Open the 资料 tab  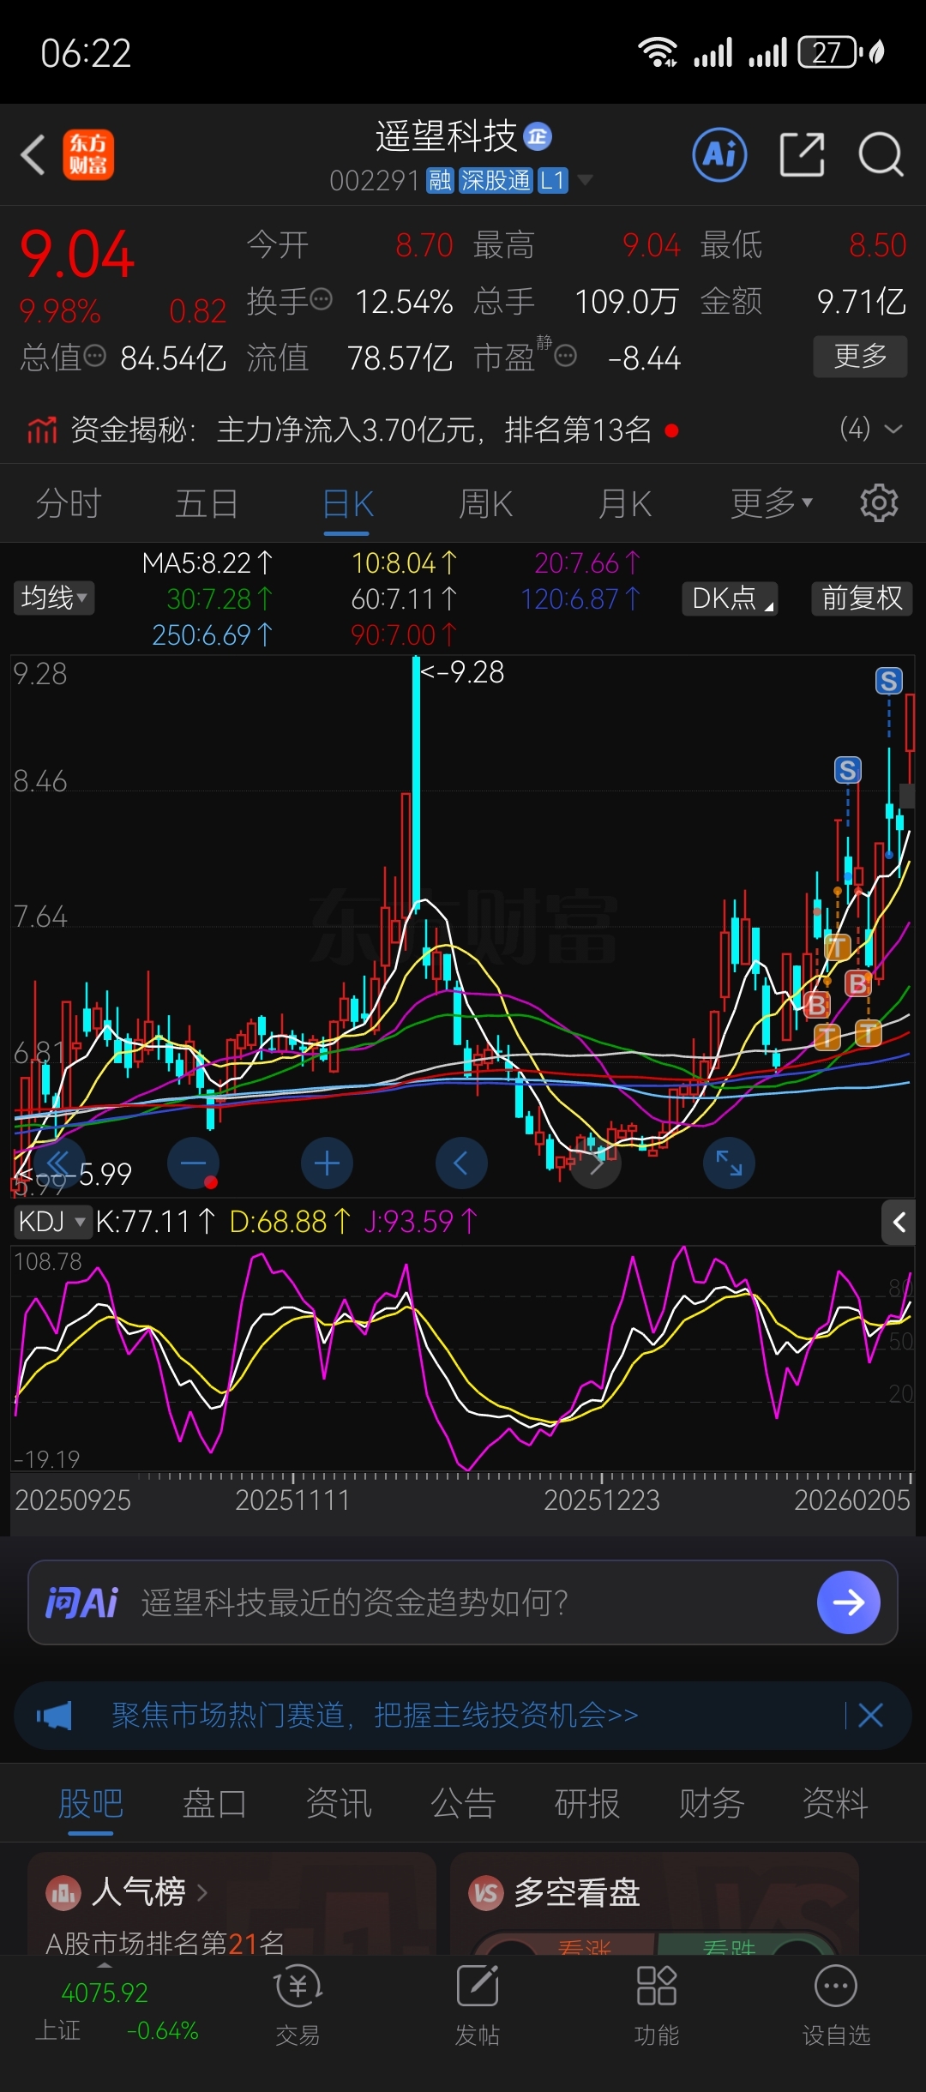[x=835, y=1803]
